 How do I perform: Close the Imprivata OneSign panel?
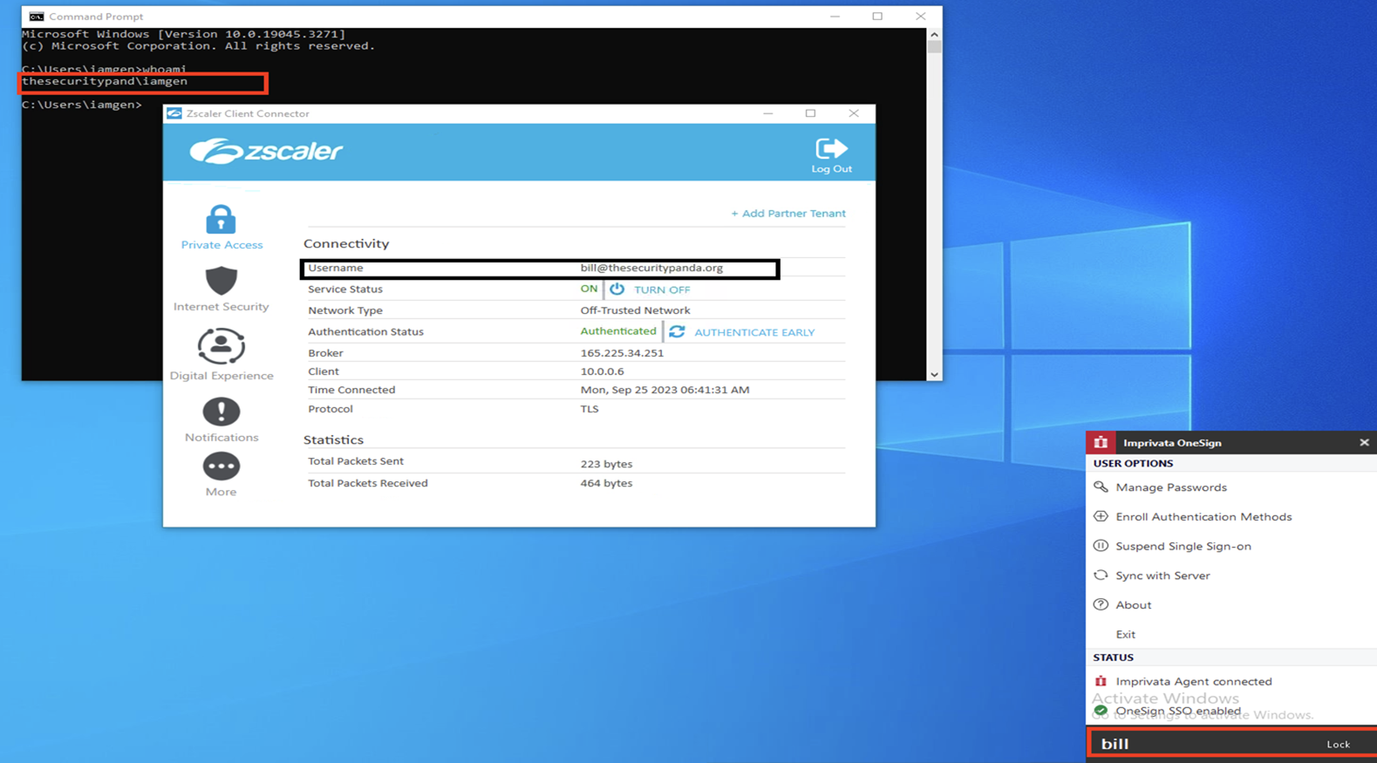coord(1364,442)
